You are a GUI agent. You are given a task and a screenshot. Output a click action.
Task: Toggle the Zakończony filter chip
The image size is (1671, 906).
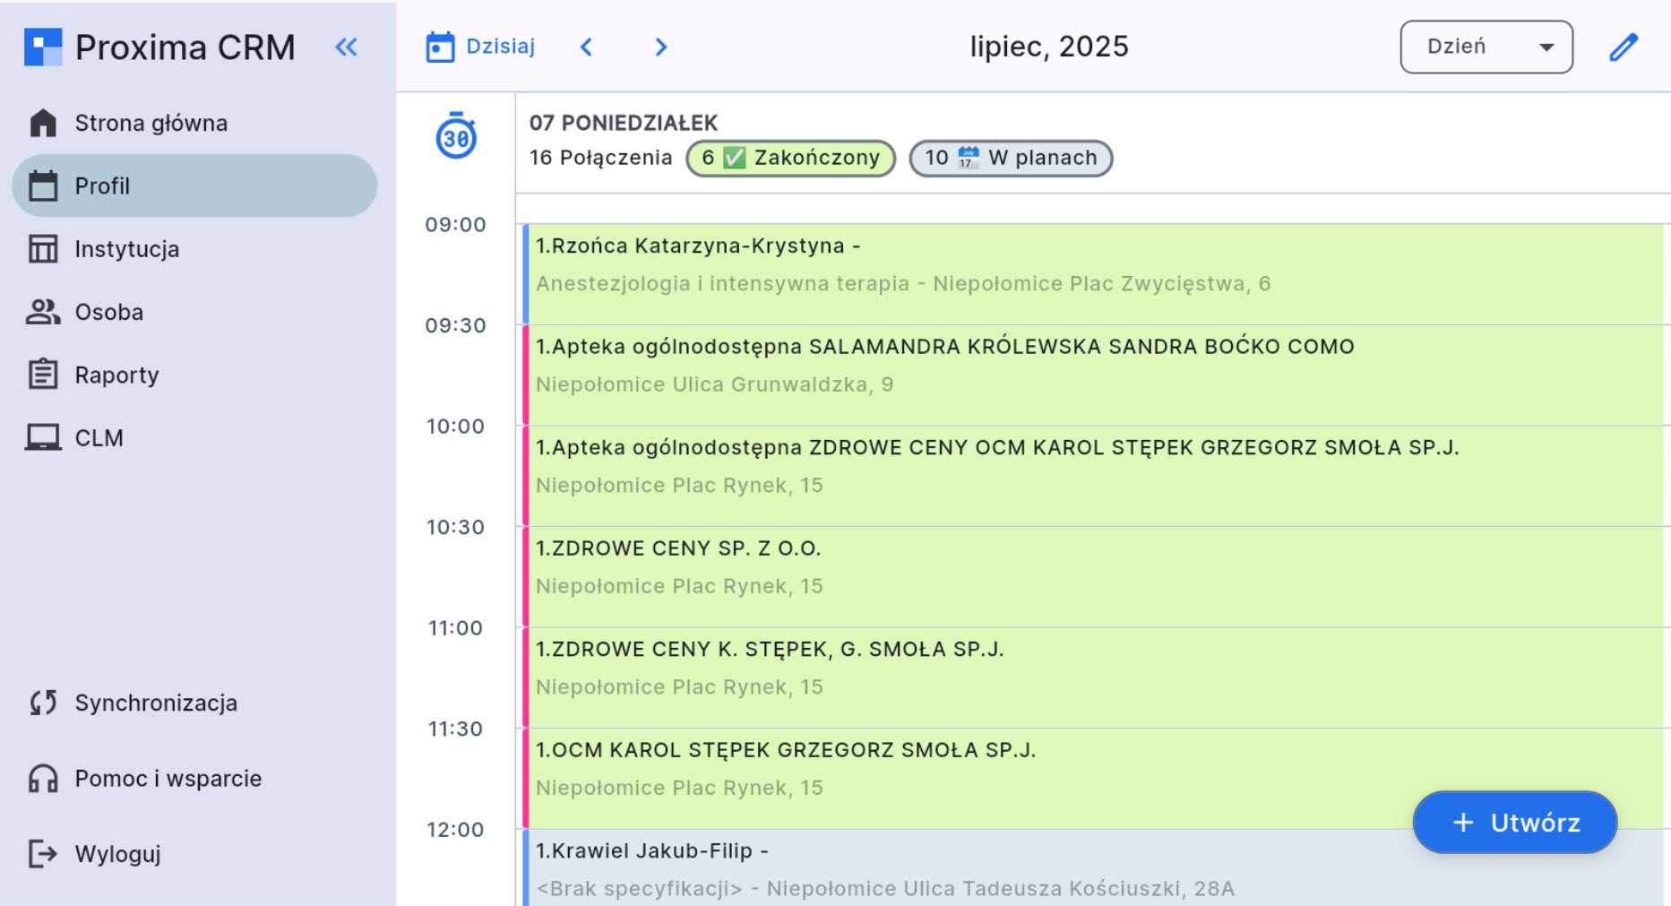pos(790,159)
